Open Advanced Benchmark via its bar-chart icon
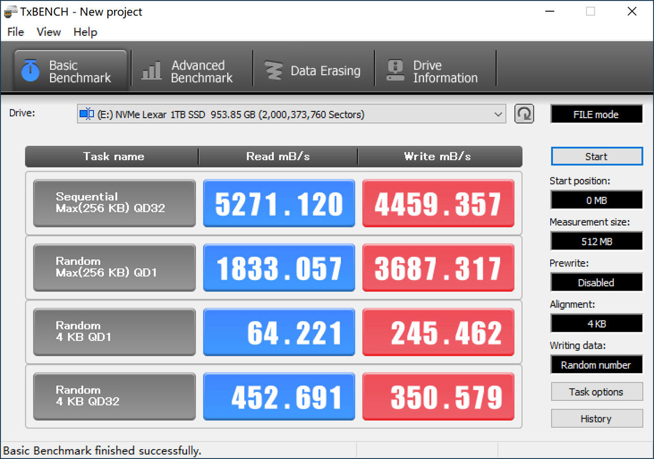Image resolution: width=654 pixels, height=459 pixels. coord(150,70)
